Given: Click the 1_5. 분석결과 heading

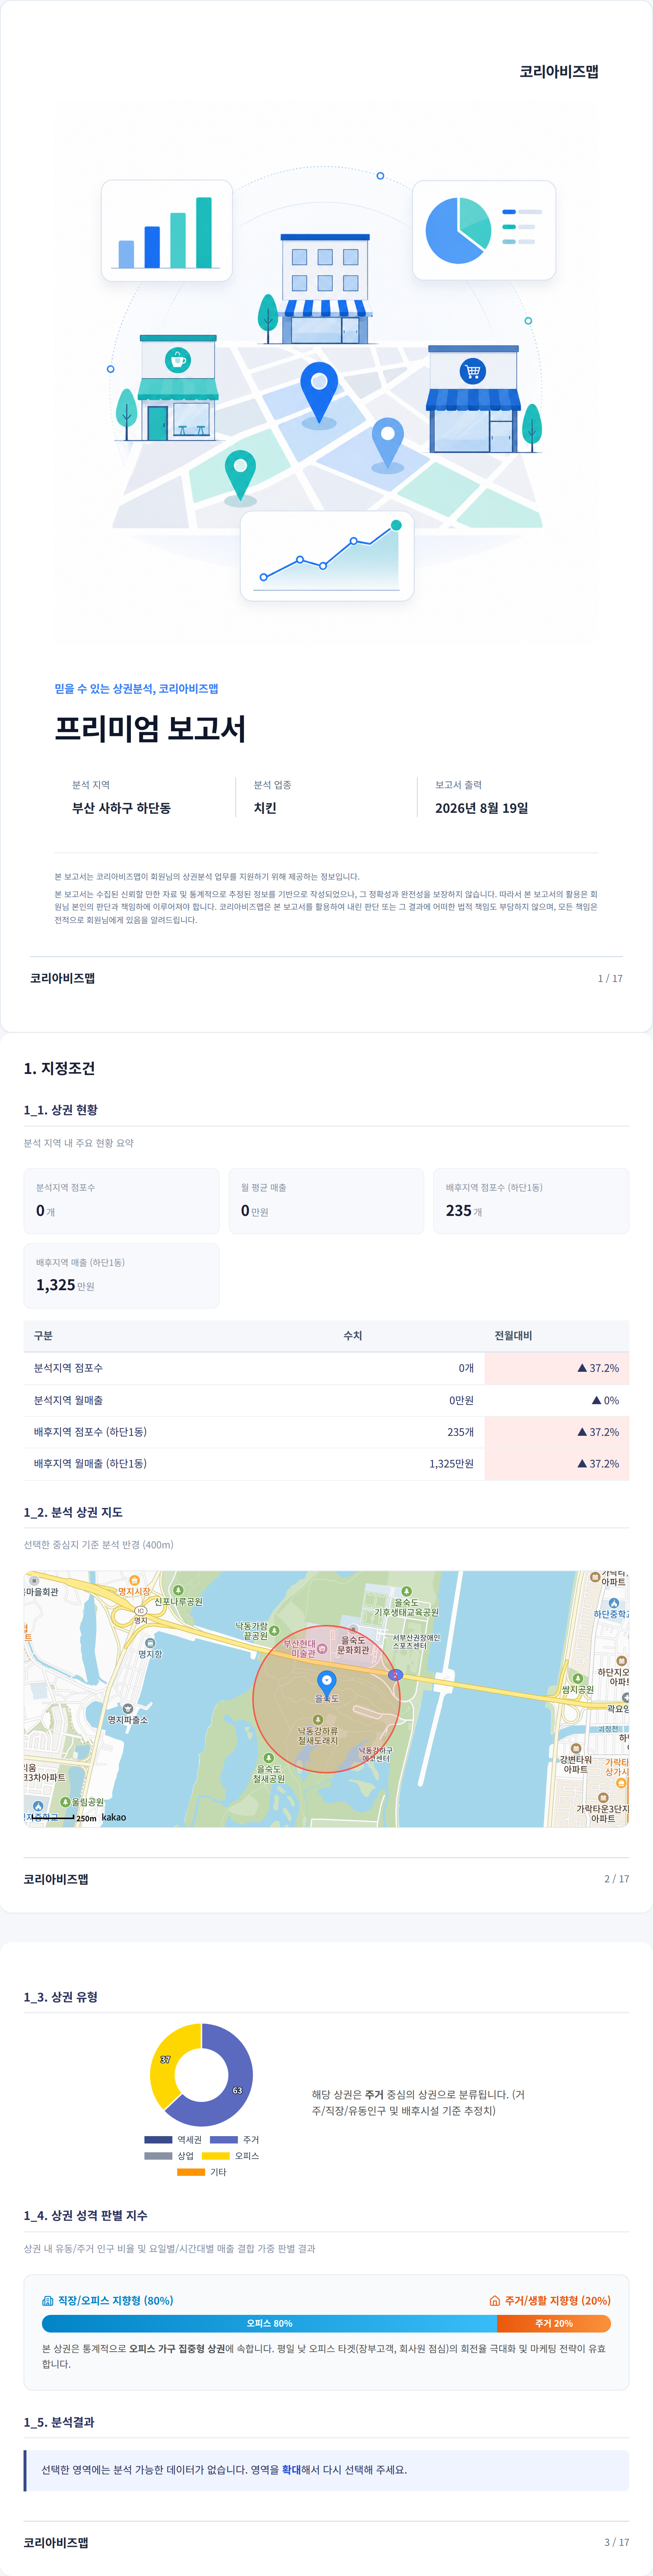Looking at the screenshot, I should click(x=59, y=2421).
